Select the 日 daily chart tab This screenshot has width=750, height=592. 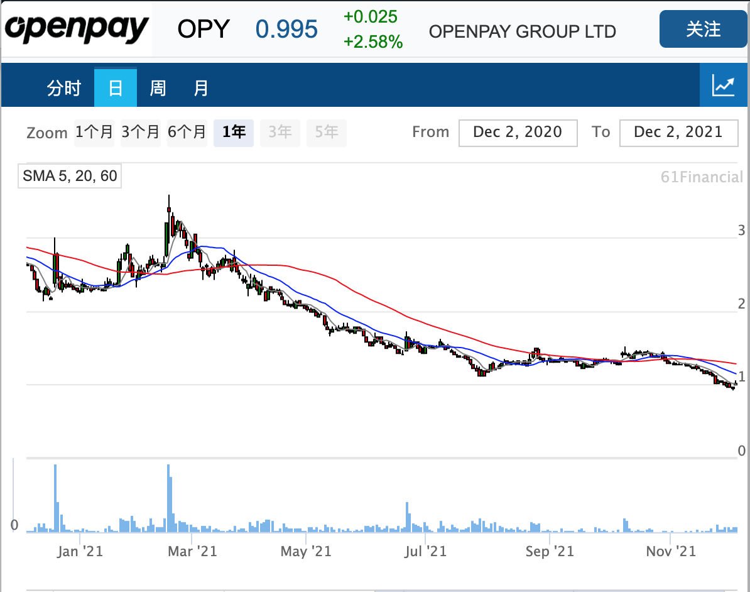coord(116,88)
